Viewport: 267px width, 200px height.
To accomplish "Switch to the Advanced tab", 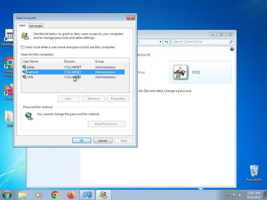I will (x=36, y=26).
